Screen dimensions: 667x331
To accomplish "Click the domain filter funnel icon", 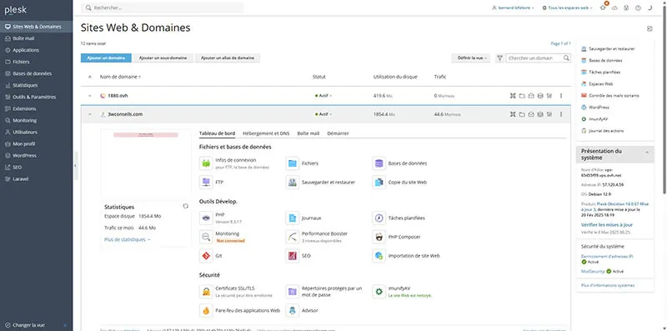I will tap(499, 58).
